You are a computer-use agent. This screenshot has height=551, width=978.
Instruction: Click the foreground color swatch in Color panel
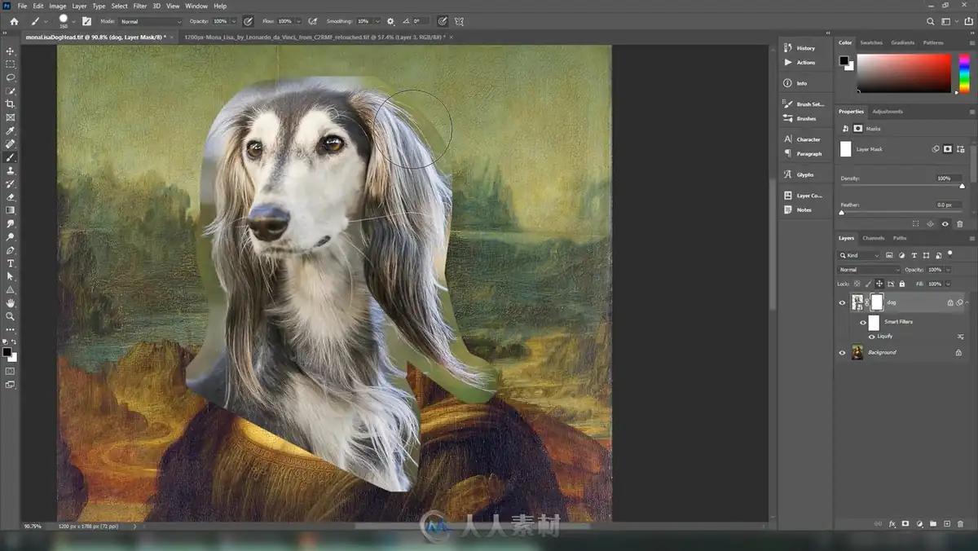tap(844, 60)
